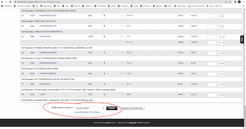Click the share icon in address bar

tap(226, 2)
